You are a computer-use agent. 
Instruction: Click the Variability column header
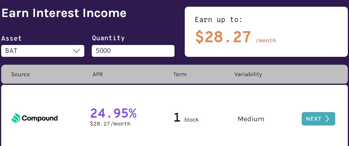click(248, 74)
